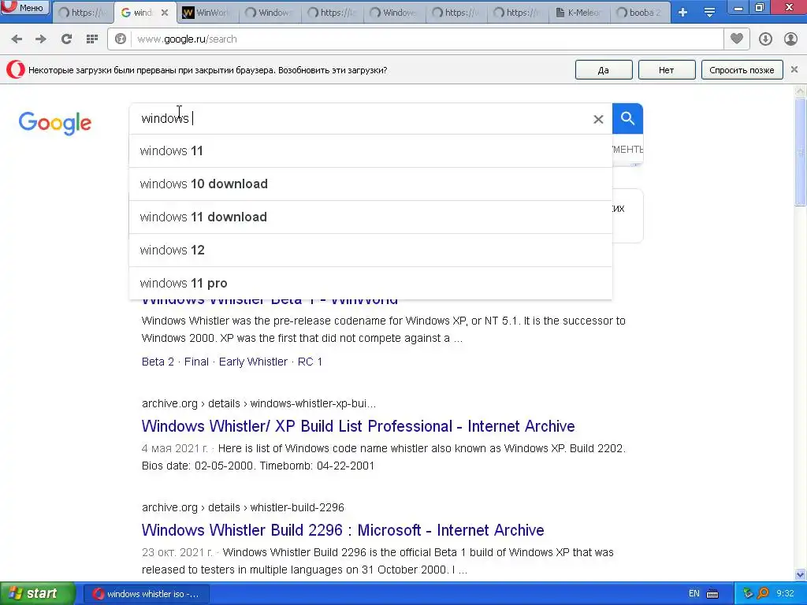
Task: Dismiss the download notification bar
Action: click(794, 69)
